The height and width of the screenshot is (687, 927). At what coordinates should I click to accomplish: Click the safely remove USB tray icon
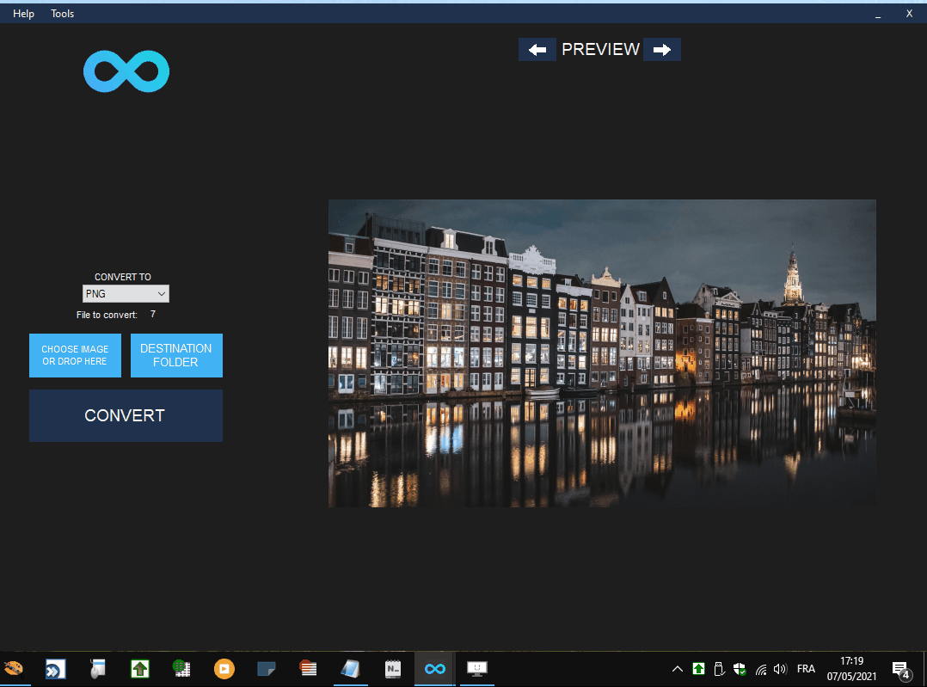(719, 669)
